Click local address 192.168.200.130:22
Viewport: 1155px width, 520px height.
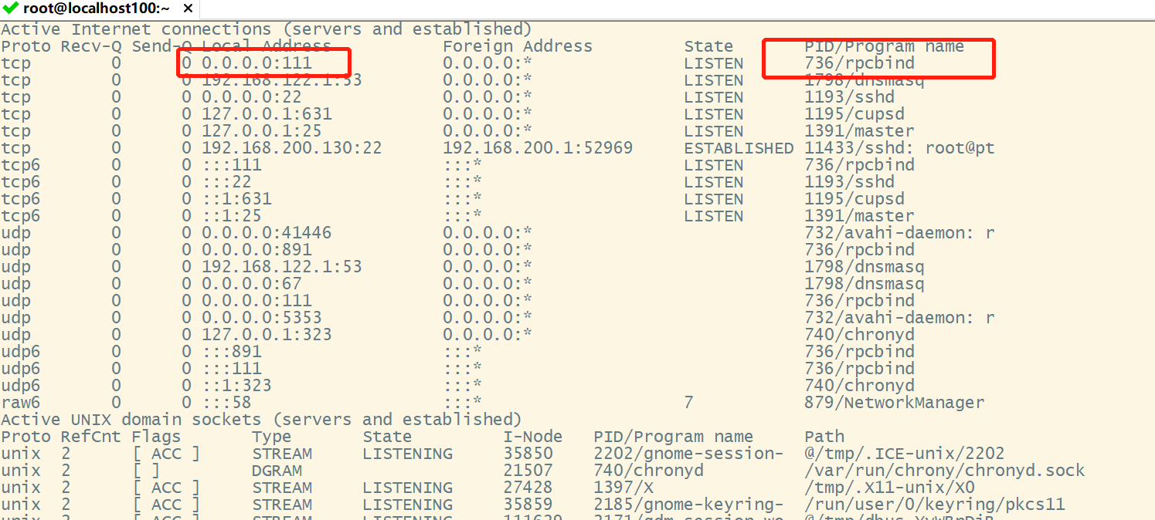tap(292, 148)
